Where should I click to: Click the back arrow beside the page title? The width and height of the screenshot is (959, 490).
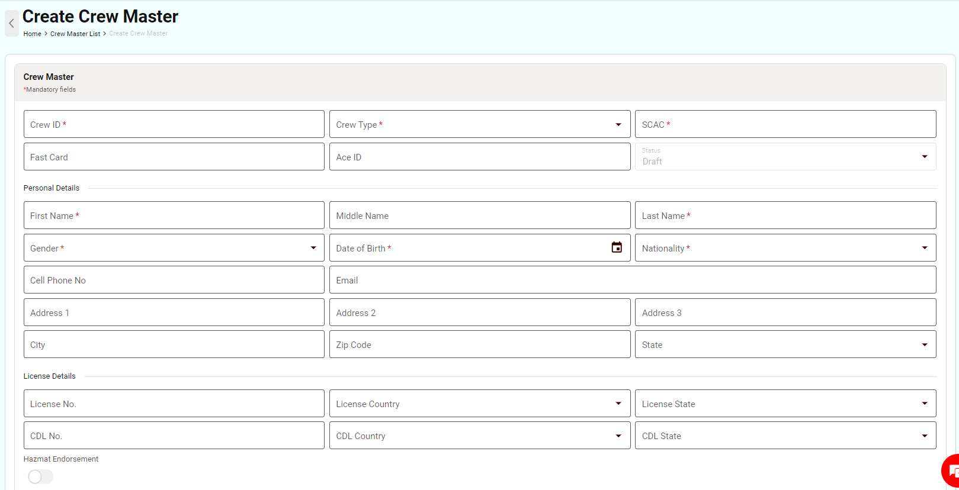click(11, 24)
